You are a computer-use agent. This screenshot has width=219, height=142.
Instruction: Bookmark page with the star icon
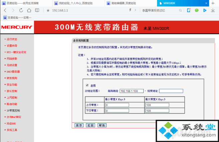48,10
